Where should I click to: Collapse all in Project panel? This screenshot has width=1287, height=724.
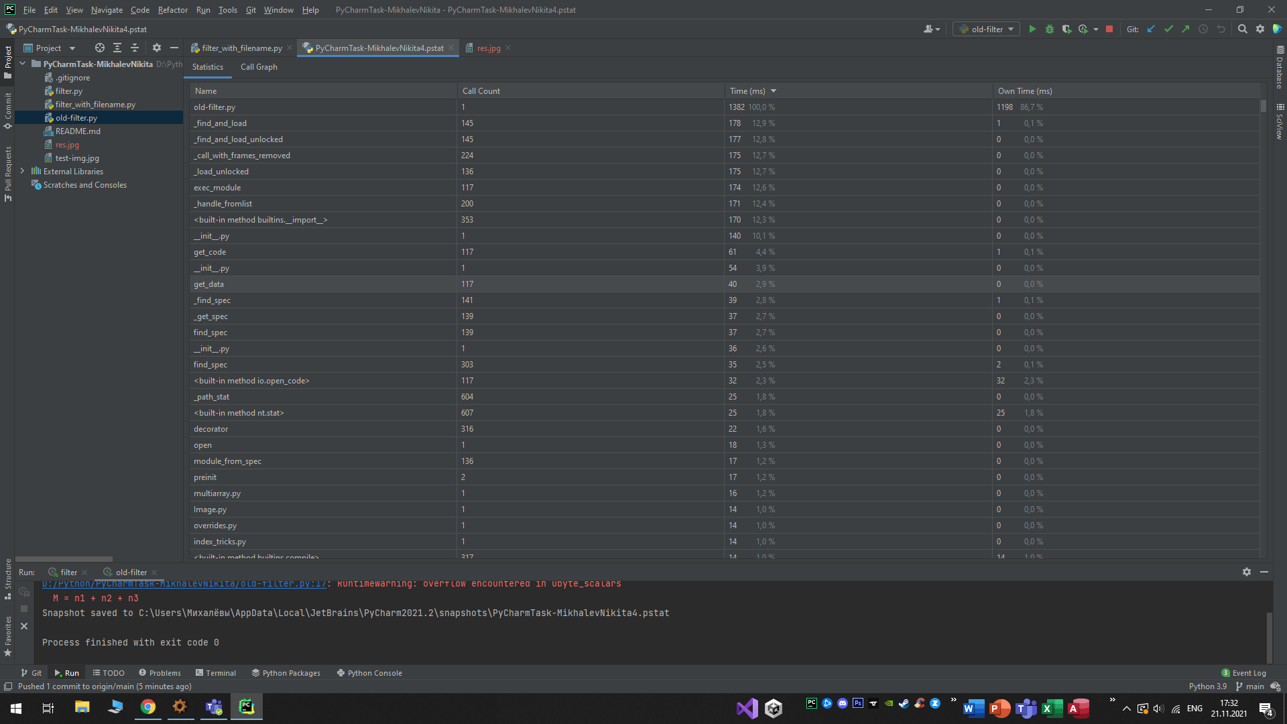pyautogui.click(x=135, y=48)
